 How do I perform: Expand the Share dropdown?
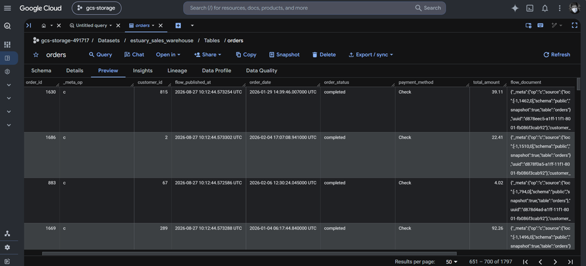coord(208,55)
